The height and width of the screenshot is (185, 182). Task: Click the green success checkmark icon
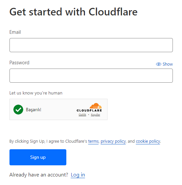[x=18, y=110]
